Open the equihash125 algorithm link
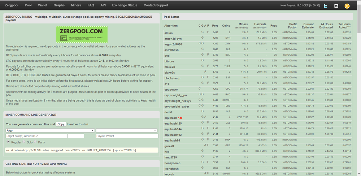The height and width of the screenshot is (176, 361). (x=173, y=123)
